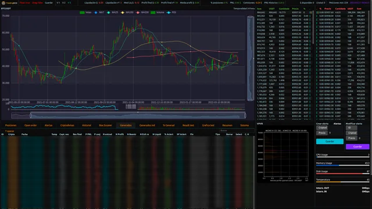Sort table by % Aciert column
This screenshot has height=209, width=372.
[x=169, y=134]
